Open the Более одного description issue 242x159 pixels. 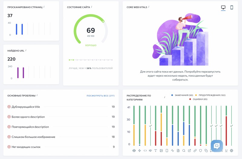coord(61,117)
